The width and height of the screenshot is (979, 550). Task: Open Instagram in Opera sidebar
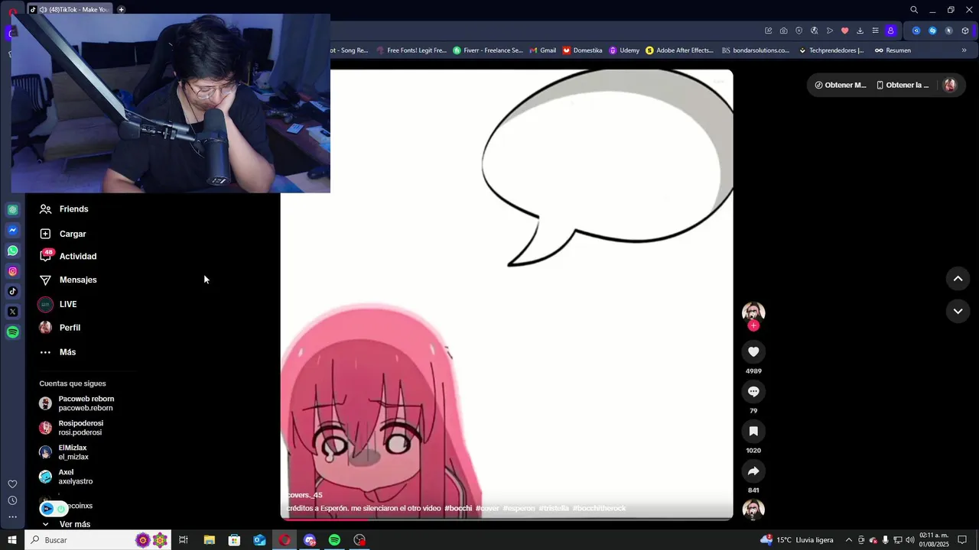pos(13,271)
